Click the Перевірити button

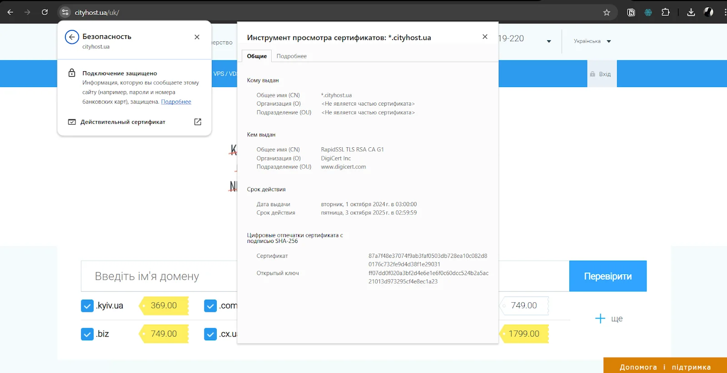click(x=608, y=276)
